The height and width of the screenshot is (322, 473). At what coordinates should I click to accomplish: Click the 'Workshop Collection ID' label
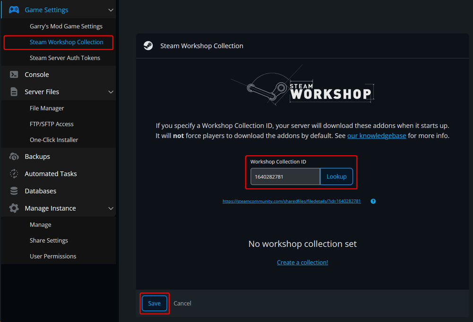click(x=278, y=161)
